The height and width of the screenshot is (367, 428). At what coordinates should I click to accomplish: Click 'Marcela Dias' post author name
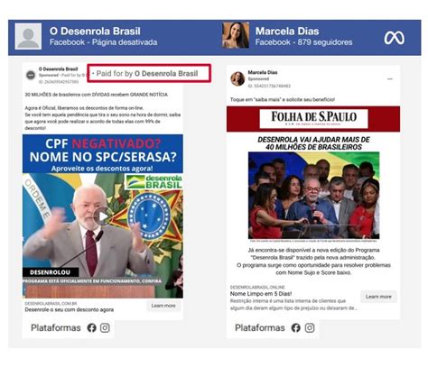click(263, 72)
